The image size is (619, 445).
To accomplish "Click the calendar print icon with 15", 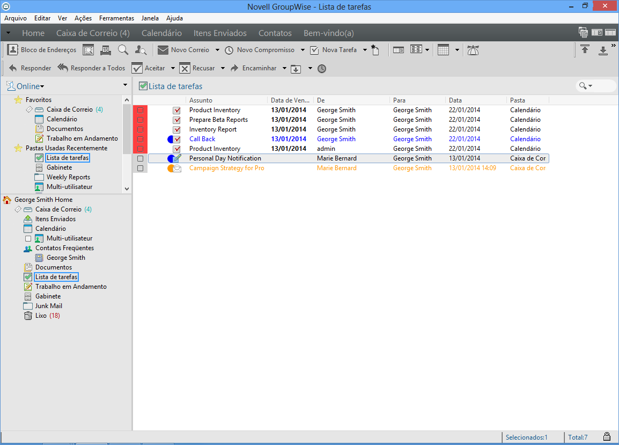I will tap(106, 50).
